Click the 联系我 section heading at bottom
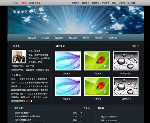 point(101,108)
